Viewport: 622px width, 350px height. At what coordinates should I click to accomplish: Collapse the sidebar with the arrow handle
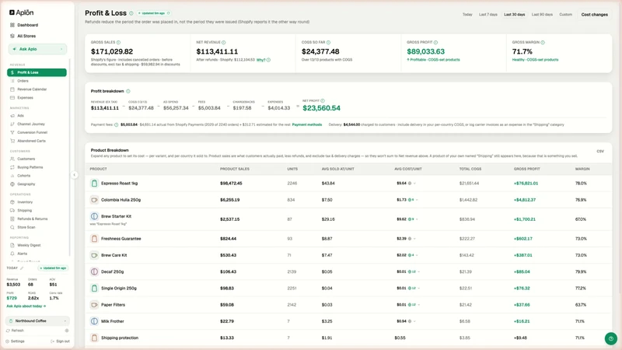pos(74,175)
